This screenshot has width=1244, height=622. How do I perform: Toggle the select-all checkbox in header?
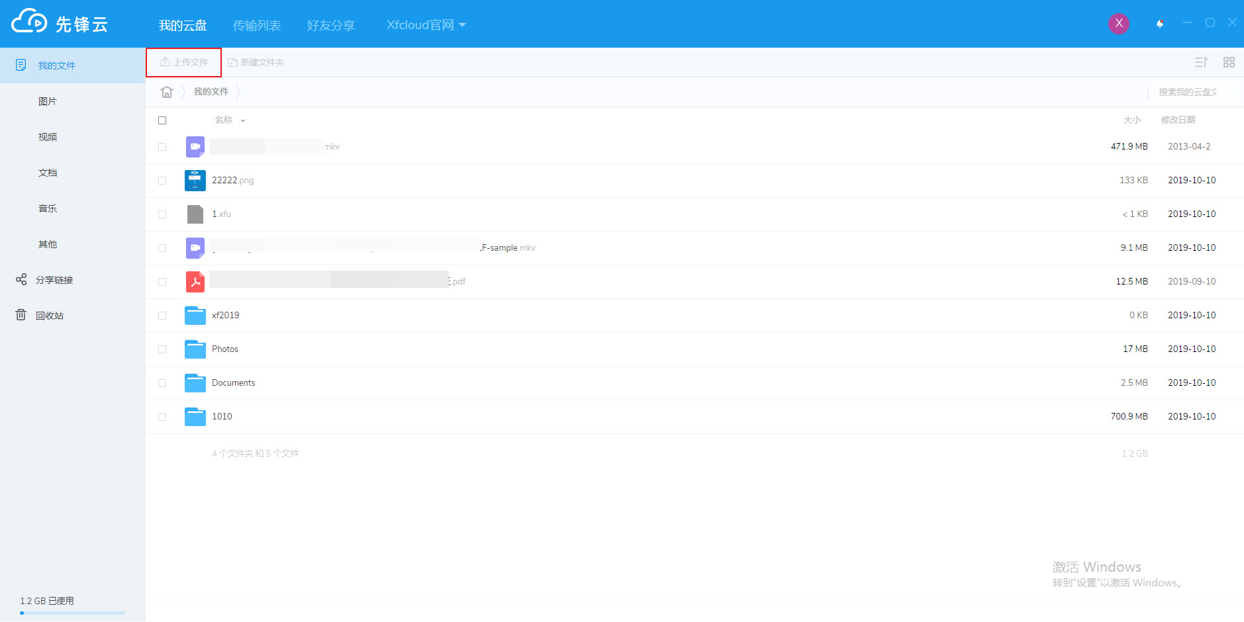tap(162, 120)
